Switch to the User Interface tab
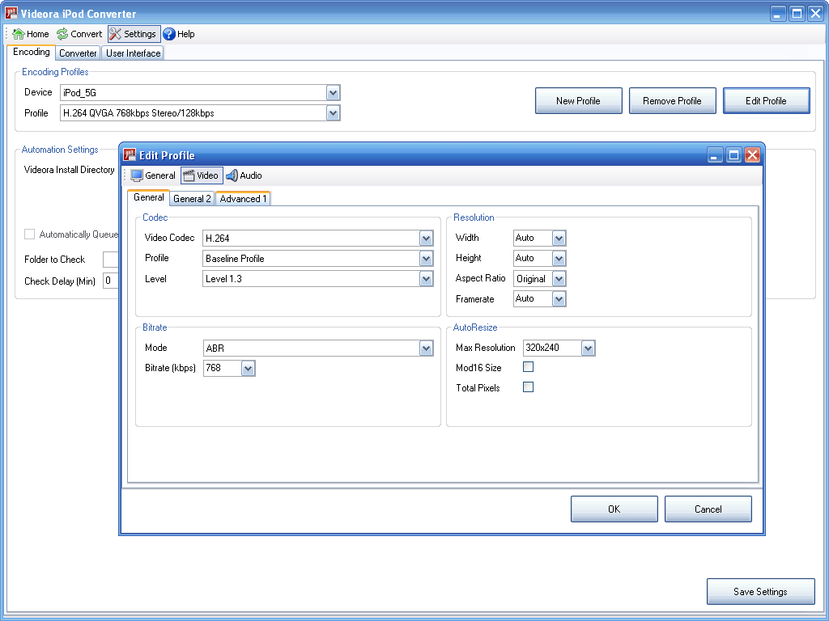This screenshot has height=621, width=829. (134, 53)
